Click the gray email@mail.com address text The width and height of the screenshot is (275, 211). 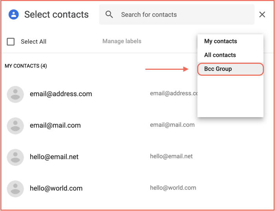tap(172, 125)
